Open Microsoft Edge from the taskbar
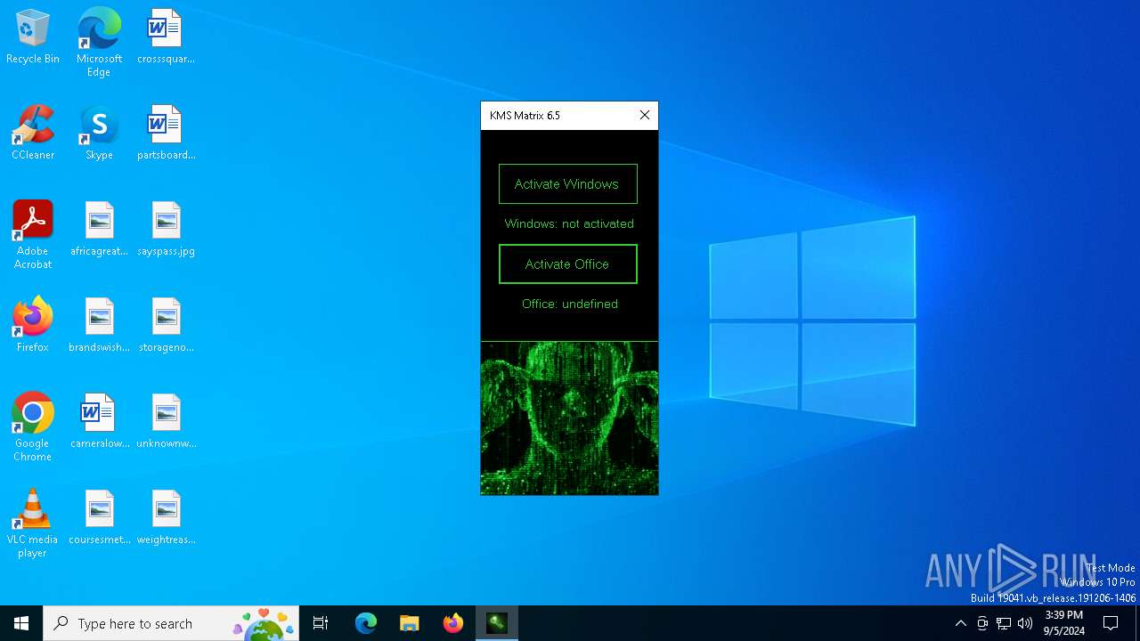The image size is (1140, 641). point(366,623)
